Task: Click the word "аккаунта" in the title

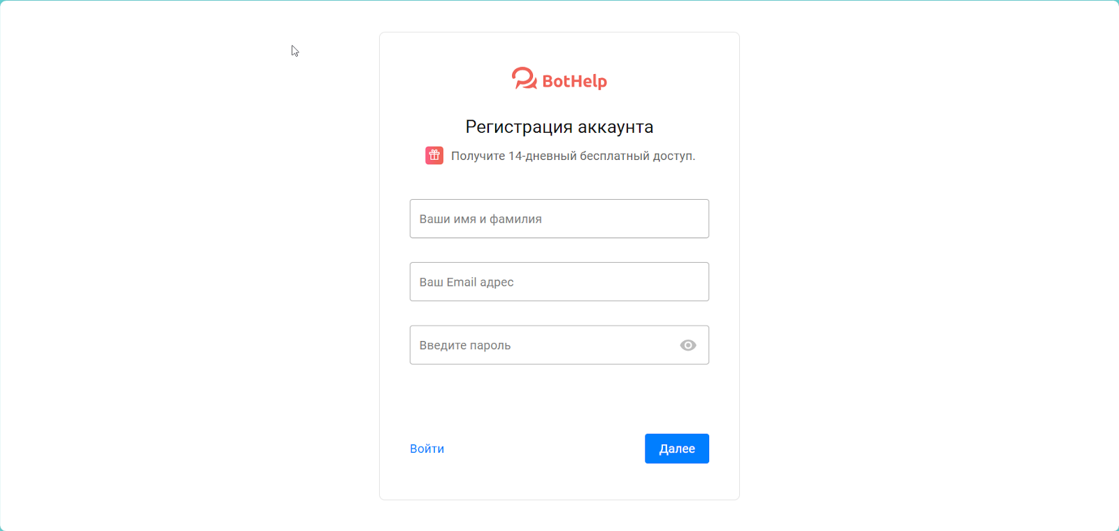Action: pos(615,127)
